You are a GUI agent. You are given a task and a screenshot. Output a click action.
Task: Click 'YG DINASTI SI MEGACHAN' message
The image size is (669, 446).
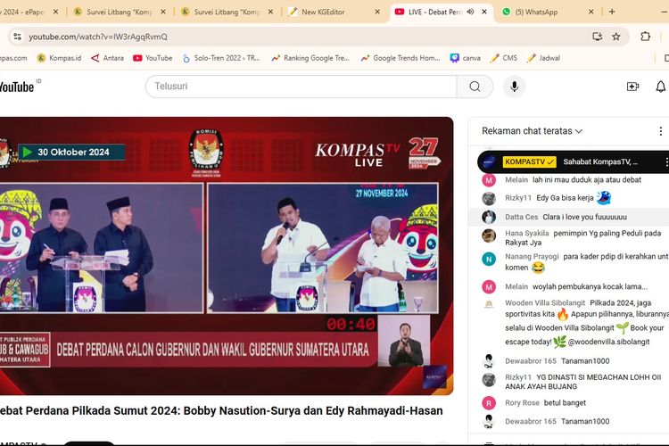click(x=582, y=382)
